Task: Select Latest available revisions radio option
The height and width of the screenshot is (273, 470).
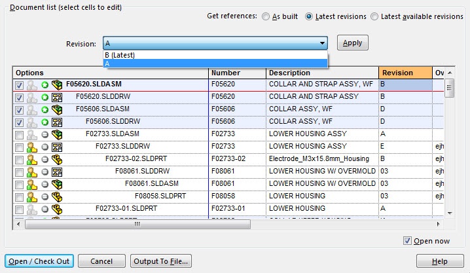Action: (374, 16)
